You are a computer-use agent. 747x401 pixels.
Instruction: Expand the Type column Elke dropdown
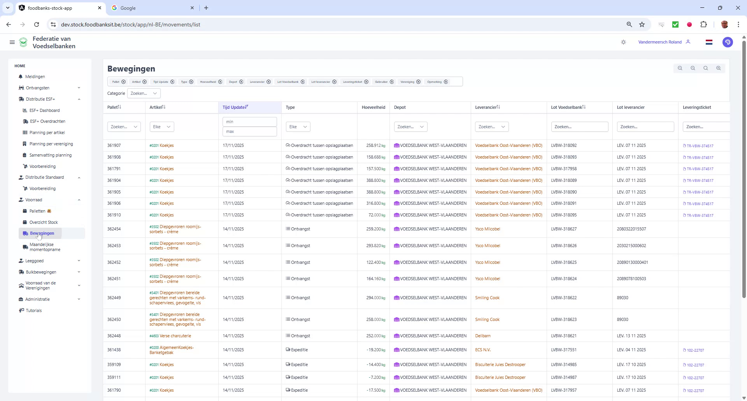(298, 126)
